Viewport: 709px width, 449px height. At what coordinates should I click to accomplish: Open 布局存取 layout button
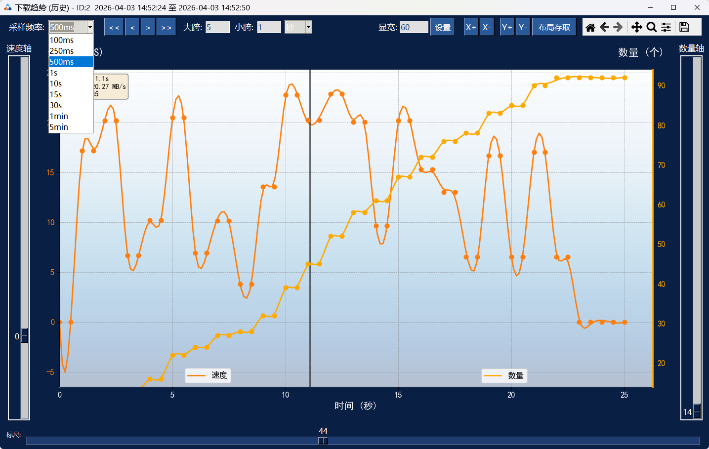(554, 27)
